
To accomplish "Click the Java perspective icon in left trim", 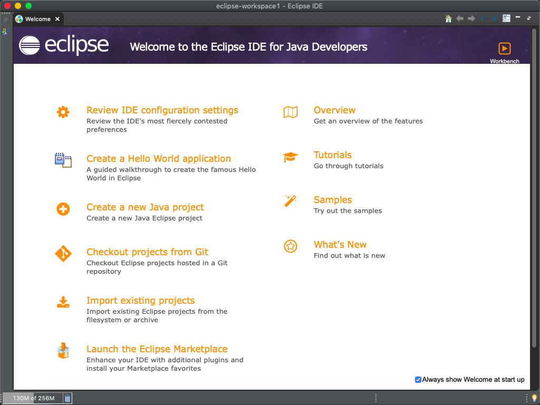I will (x=5, y=32).
